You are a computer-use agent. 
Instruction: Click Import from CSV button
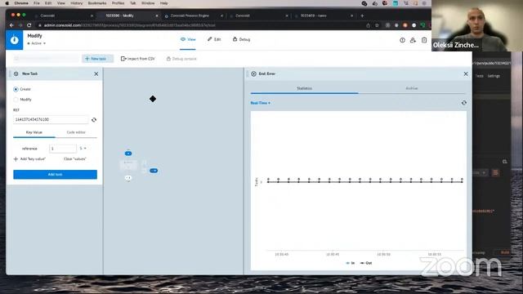(138, 59)
